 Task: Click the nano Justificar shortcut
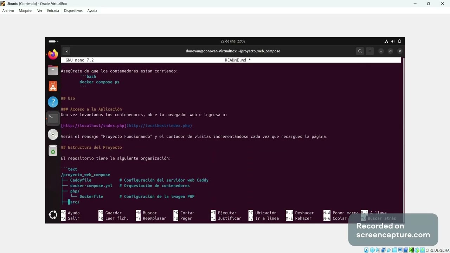[226, 219]
